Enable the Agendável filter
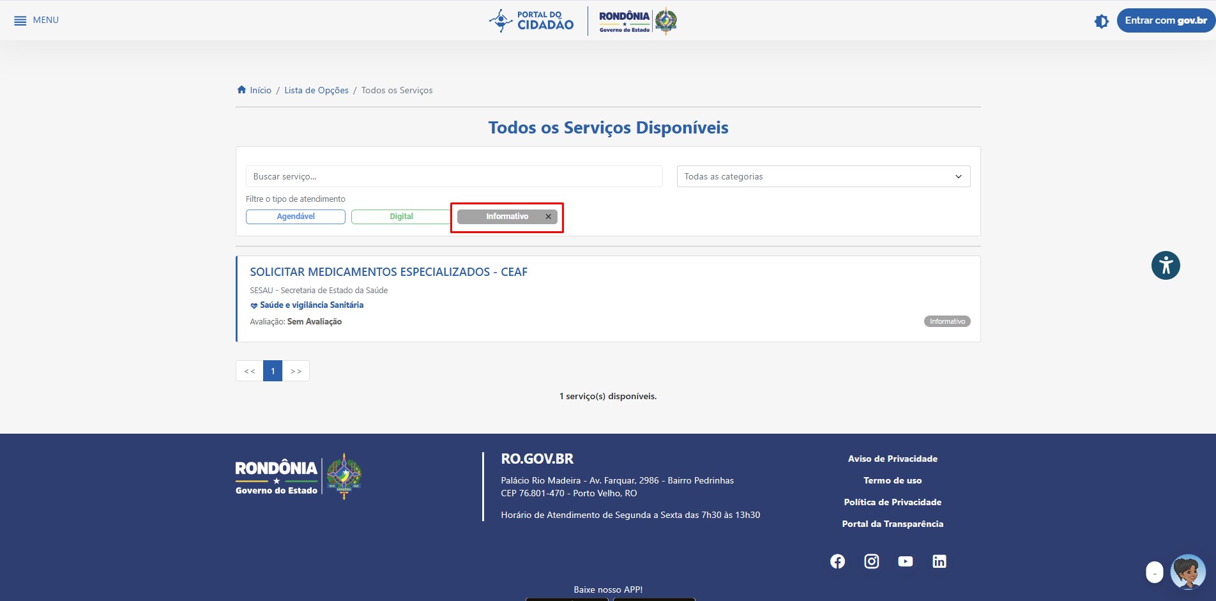Image resolution: width=1216 pixels, height=601 pixels. click(x=296, y=217)
